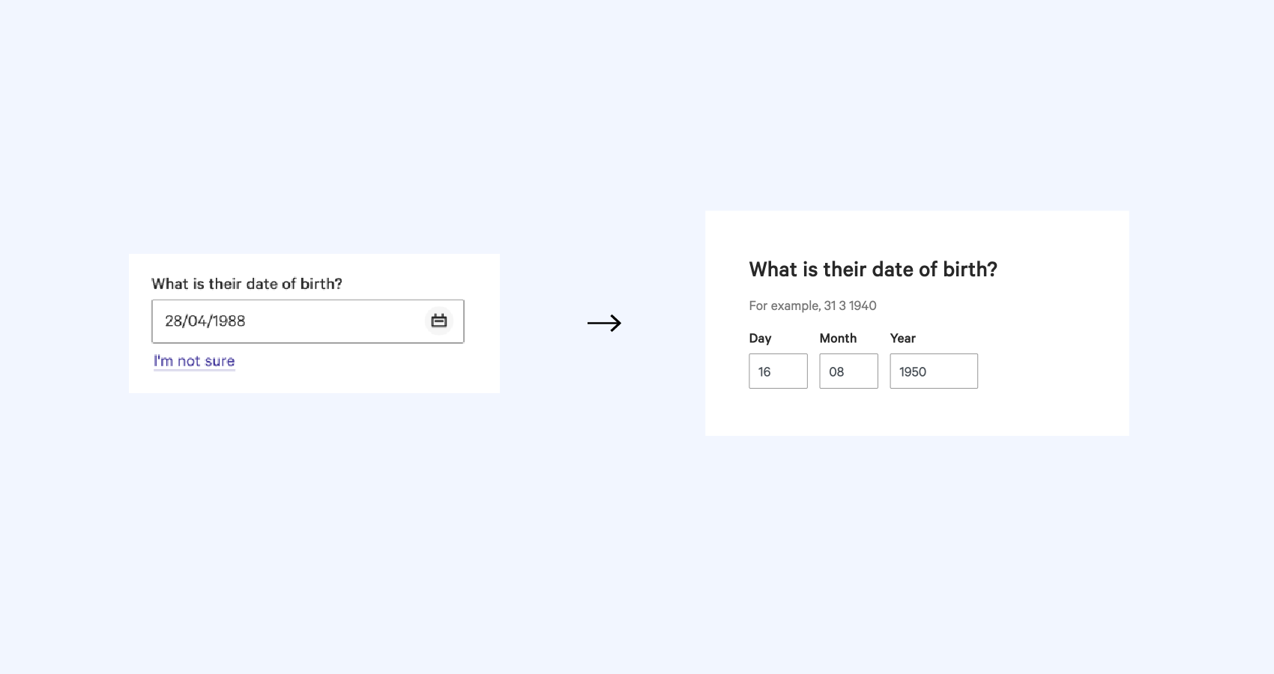
Task: Click the right-pointing arrow between the cards
Action: pos(604,323)
